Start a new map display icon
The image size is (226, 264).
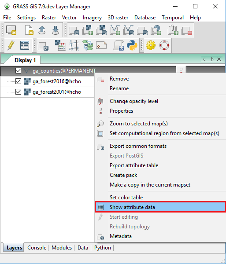[11, 30]
